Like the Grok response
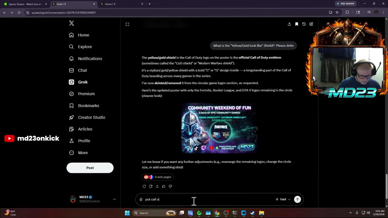 tap(164, 186)
